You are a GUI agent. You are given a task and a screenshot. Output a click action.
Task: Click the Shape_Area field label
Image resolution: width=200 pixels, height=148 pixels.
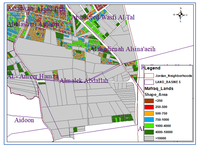tap(156, 94)
